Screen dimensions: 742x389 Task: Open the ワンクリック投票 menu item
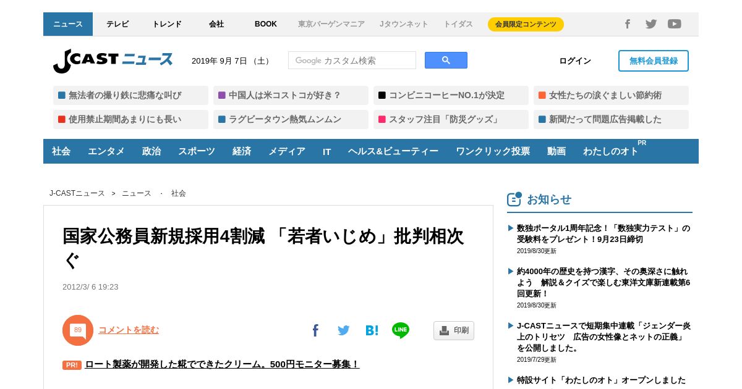493,151
